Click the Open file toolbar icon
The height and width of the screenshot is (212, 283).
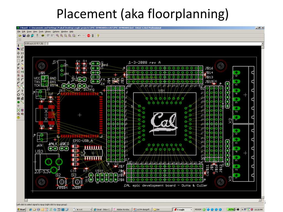20,36
